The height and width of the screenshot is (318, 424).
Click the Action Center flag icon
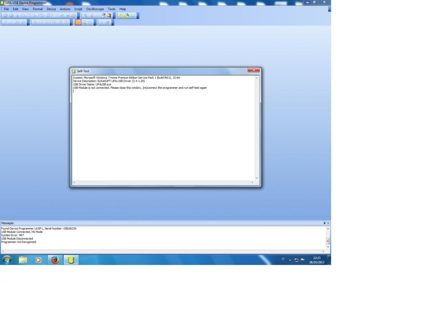303,260
